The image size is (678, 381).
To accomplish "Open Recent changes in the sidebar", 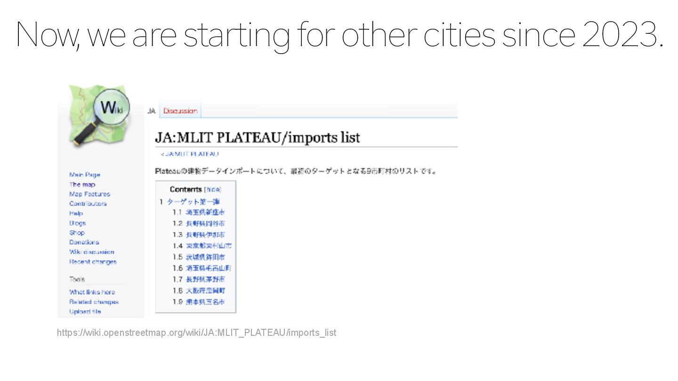I will click(93, 262).
